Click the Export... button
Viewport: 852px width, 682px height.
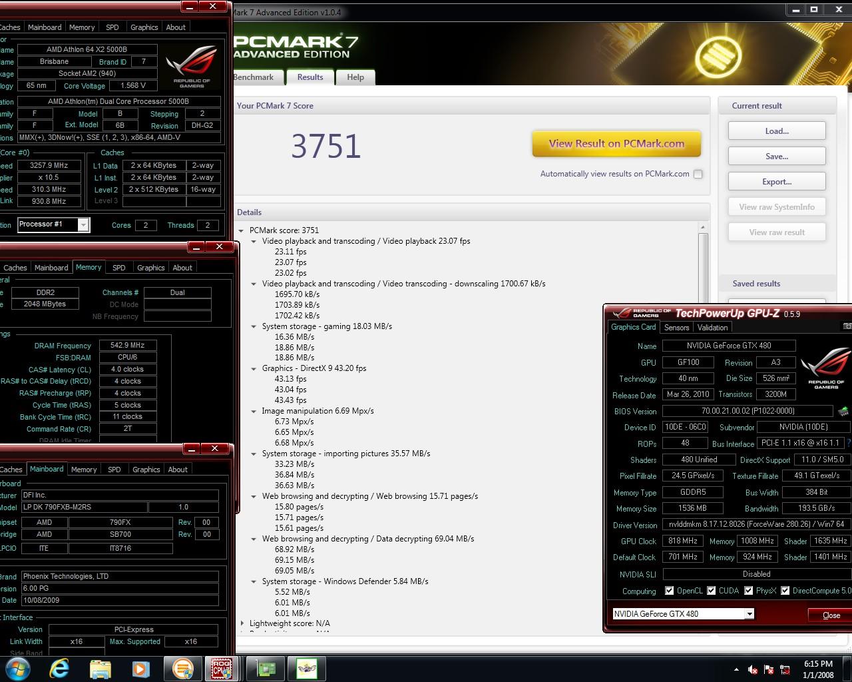[x=777, y=182]
